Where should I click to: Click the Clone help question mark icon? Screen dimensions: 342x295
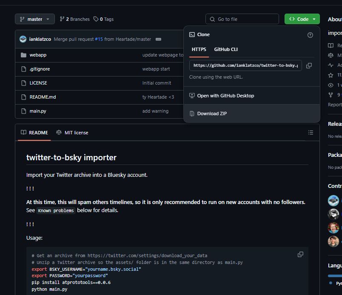310,35
